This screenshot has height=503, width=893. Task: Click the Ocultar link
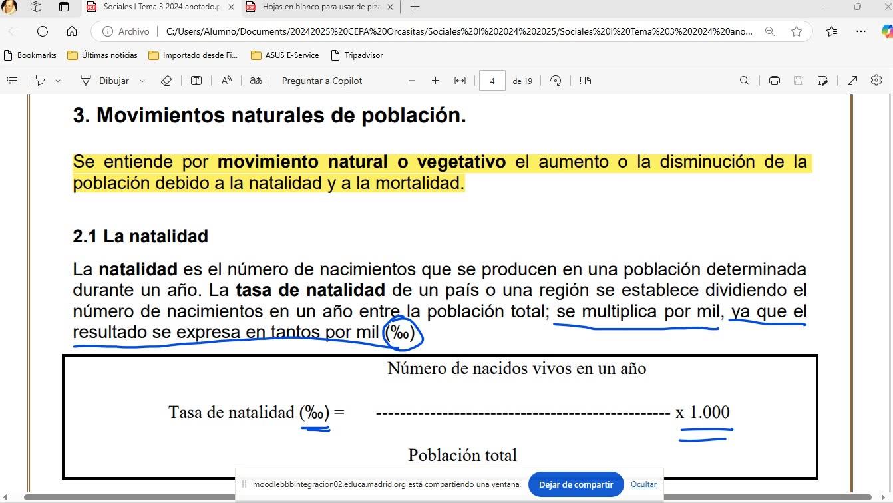(x=643, y=484)
